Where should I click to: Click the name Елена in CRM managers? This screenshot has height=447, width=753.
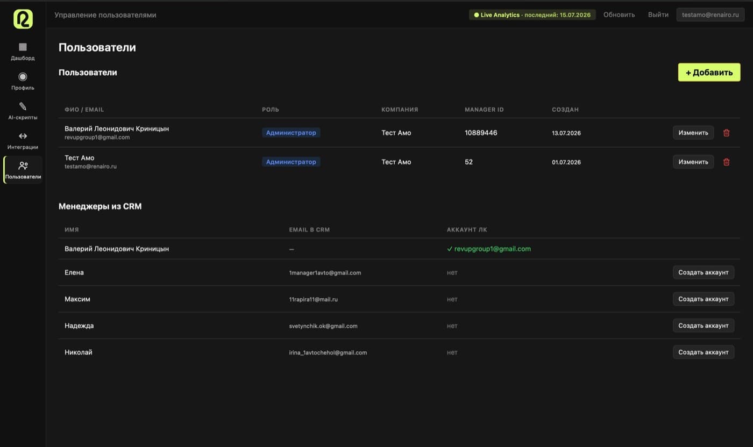coord(74,272)
